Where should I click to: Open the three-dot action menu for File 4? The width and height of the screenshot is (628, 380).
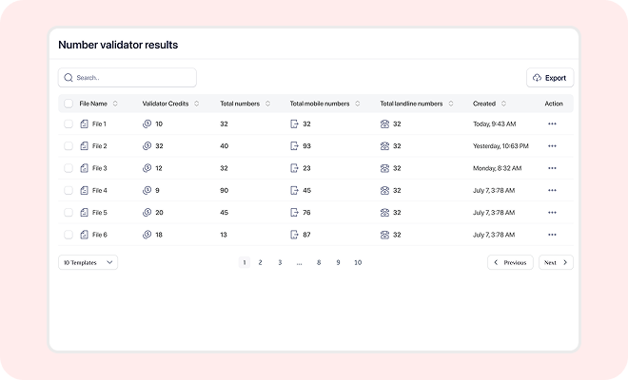pos(552,190)
